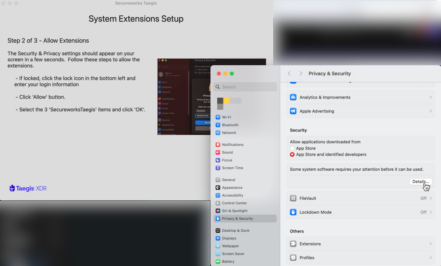This screenshot has height=266, width=441.
Task: Click the Details... button
Action: 421,182
